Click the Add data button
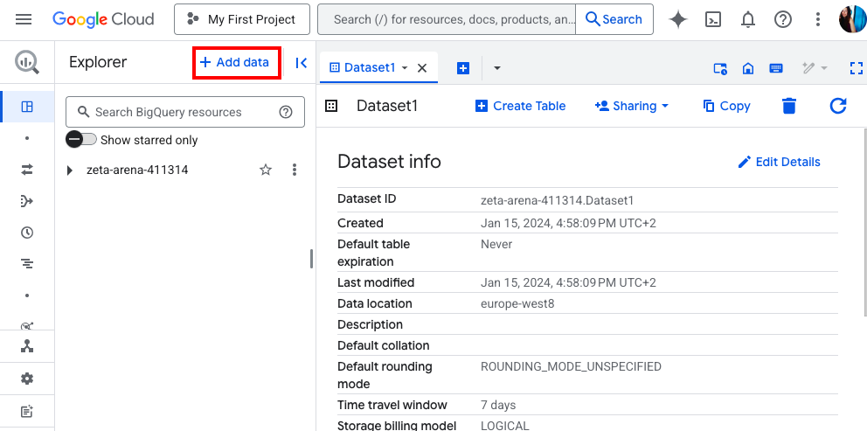The width and height of the screenshot is (867, 431). coord(237,63)
